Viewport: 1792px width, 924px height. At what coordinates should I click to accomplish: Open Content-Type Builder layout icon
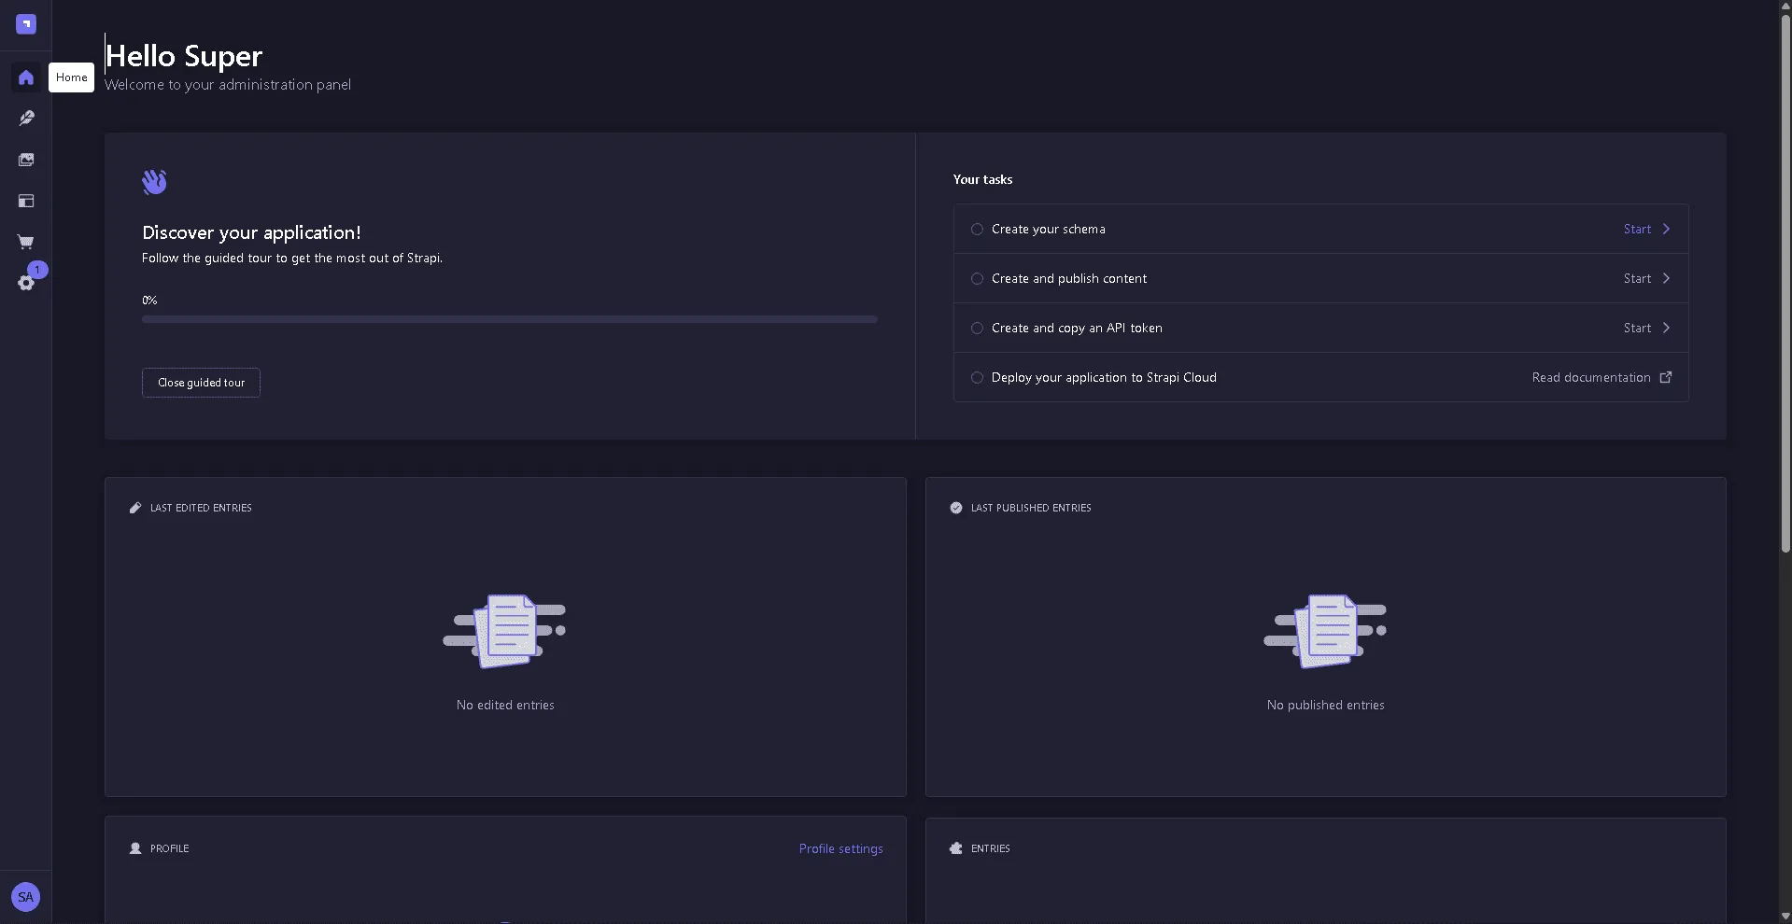tap(26, 201)
